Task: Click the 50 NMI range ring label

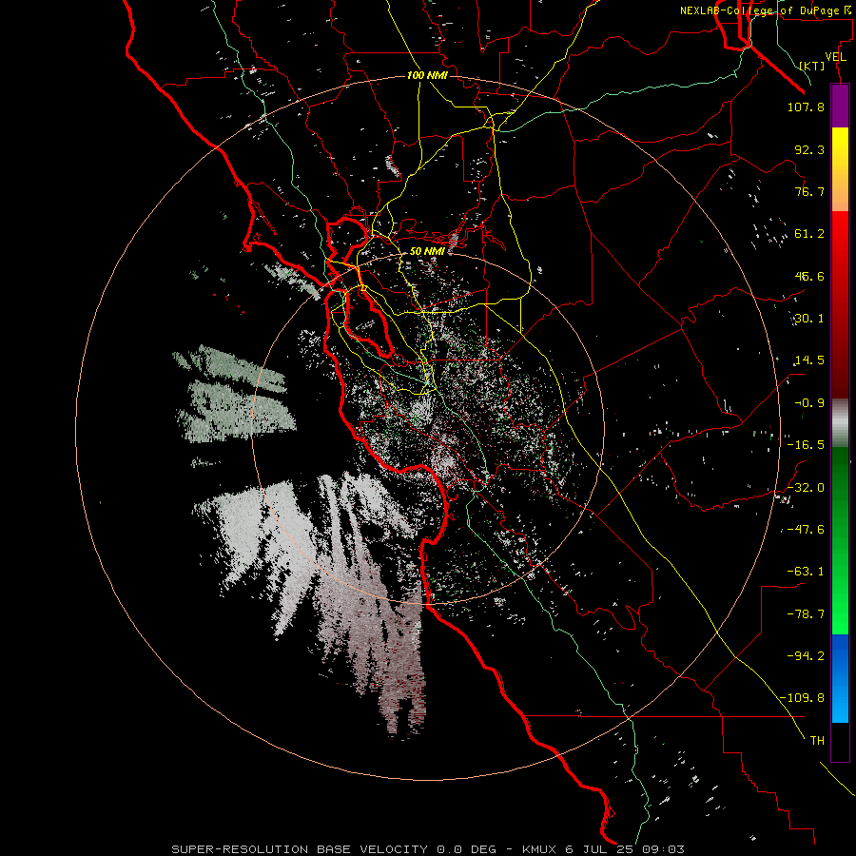Action: [427, 251]
